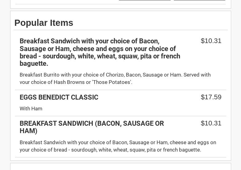Click the $17.59 price
241x170 pixels.
pos(211,97)
